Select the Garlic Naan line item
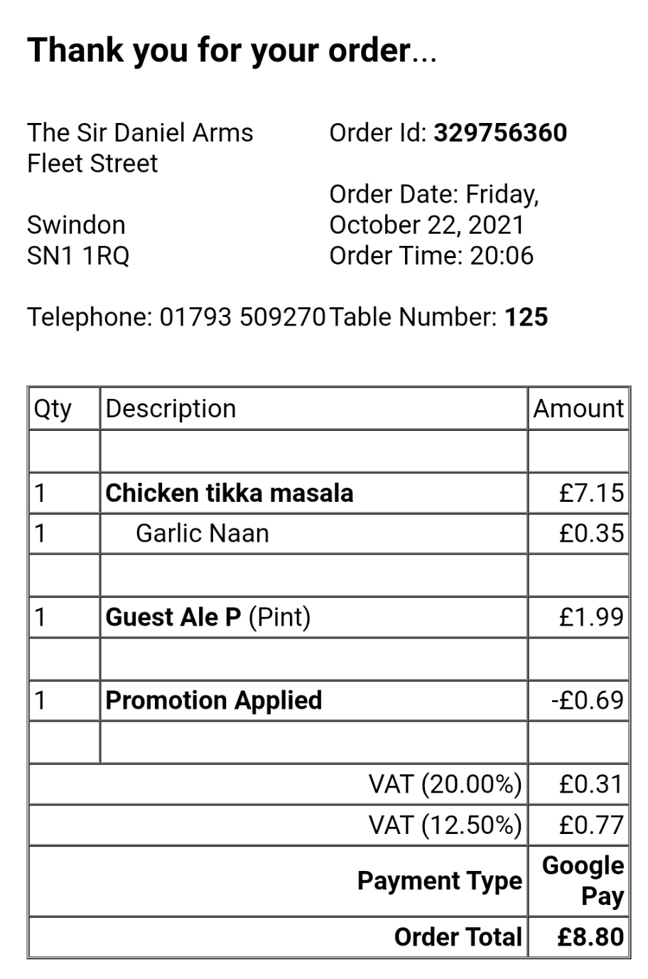Image resolution: width=648 pixels, height=979 pixels. point(202,533)
